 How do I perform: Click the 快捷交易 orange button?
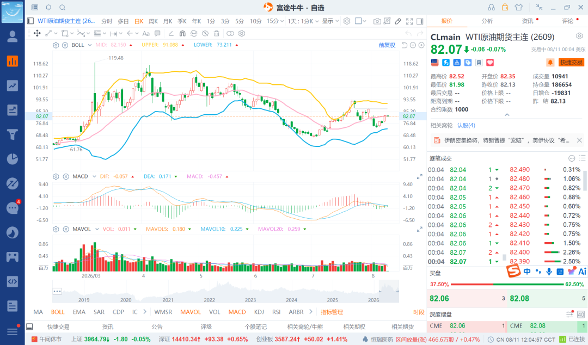(x=571, y=62)
